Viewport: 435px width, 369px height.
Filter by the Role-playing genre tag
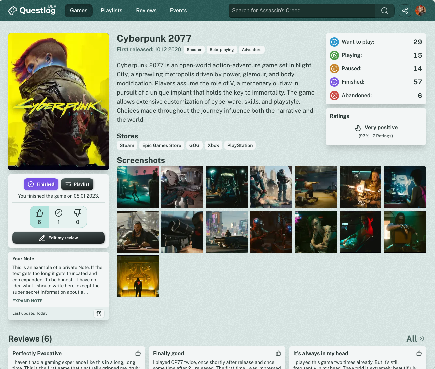(x=222, y=50)
